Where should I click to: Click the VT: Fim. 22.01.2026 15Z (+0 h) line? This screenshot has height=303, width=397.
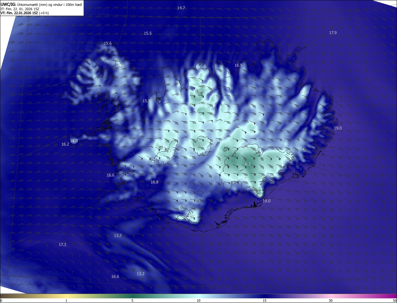pos(25,13)
